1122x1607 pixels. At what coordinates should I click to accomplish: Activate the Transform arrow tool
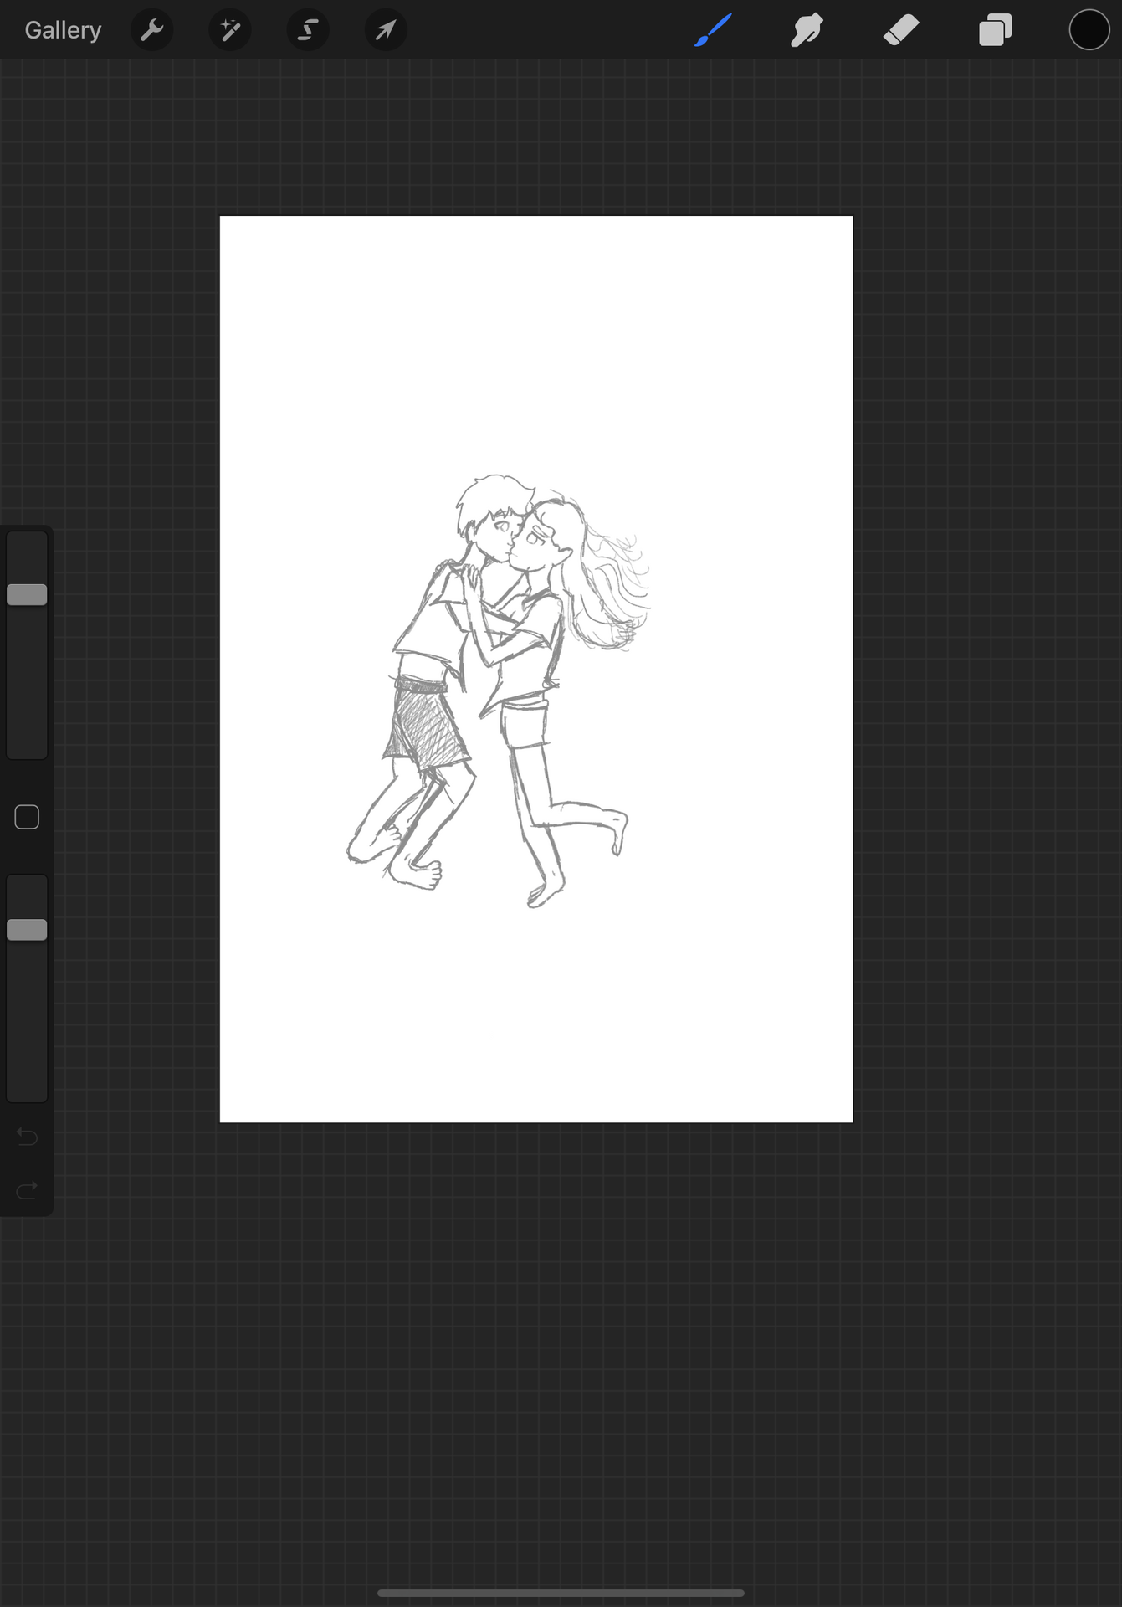click(386, 30)
